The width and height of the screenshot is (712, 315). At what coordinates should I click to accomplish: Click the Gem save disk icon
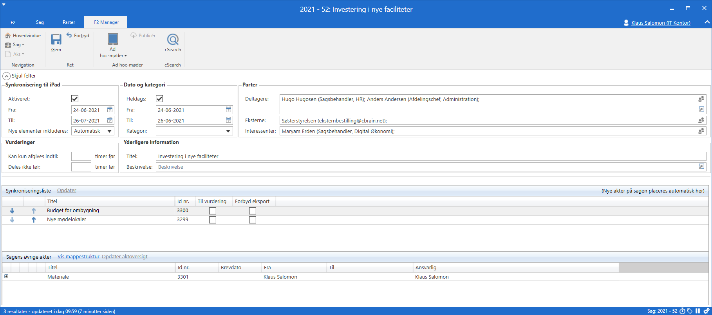tap(56, 39)
